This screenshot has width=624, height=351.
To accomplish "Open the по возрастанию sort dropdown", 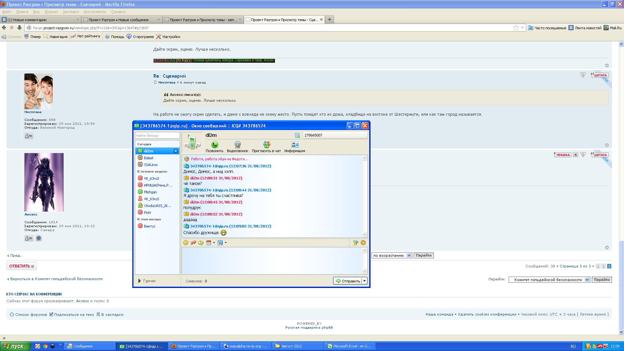I will [409, 255].
